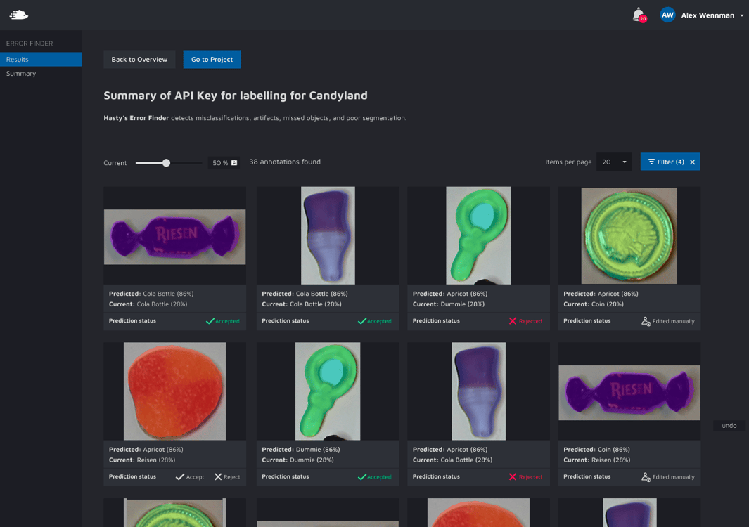Click Accepted status on second-row green dummie card
The image size is (749, 527).
[x=374, y=476]
